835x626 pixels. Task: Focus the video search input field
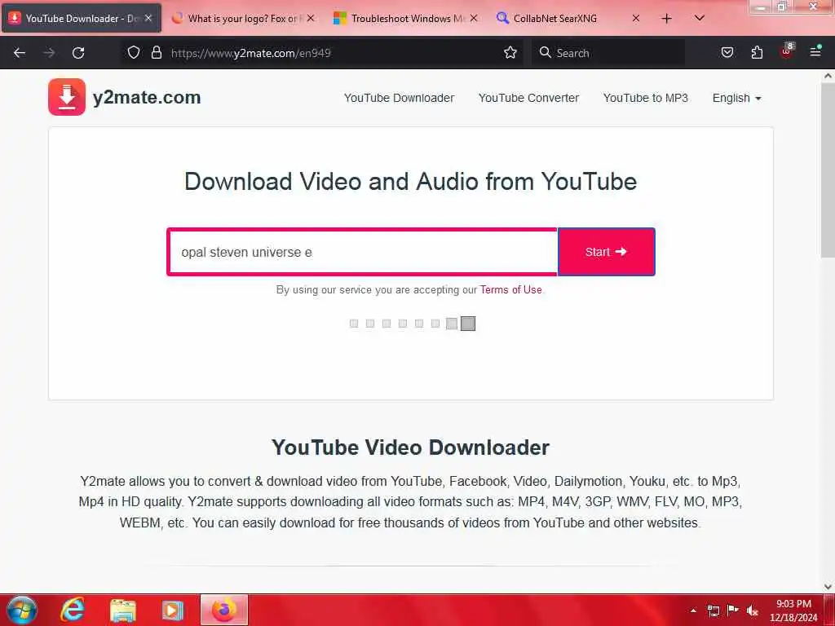pos(362,252)
